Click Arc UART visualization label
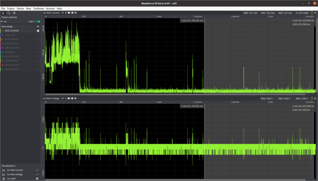 point(11,179)
